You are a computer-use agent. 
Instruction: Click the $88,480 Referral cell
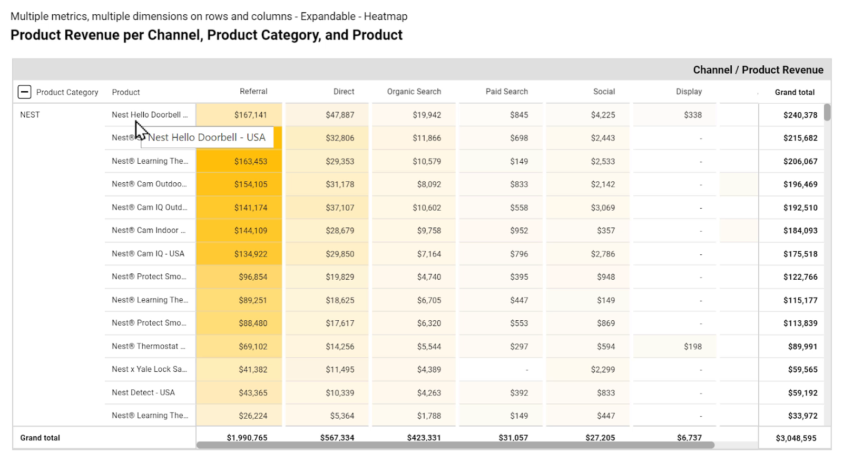[x=239, y=323]
